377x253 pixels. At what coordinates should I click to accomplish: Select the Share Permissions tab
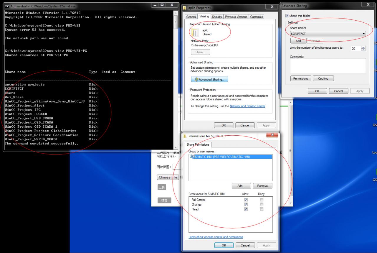coord(198,144)
